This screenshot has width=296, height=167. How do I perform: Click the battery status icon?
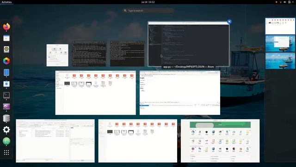[289, 2]
